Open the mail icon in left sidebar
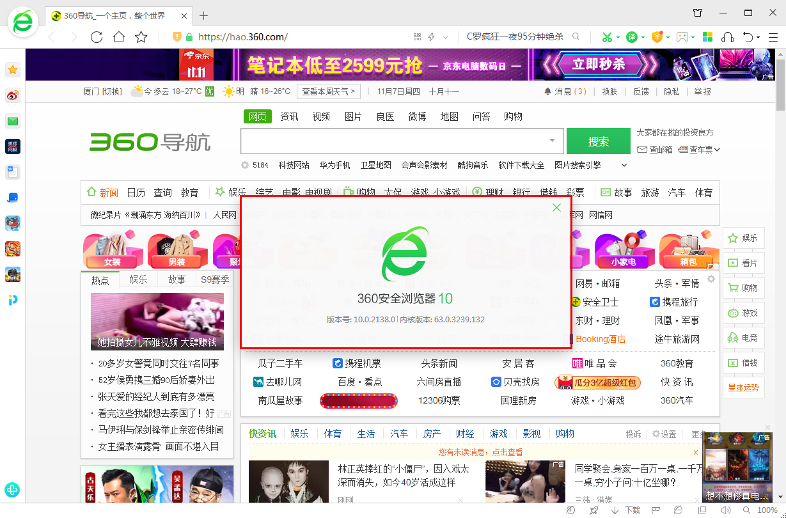The width and height of the screenshot is (786, 518). (x=12, y=121)
